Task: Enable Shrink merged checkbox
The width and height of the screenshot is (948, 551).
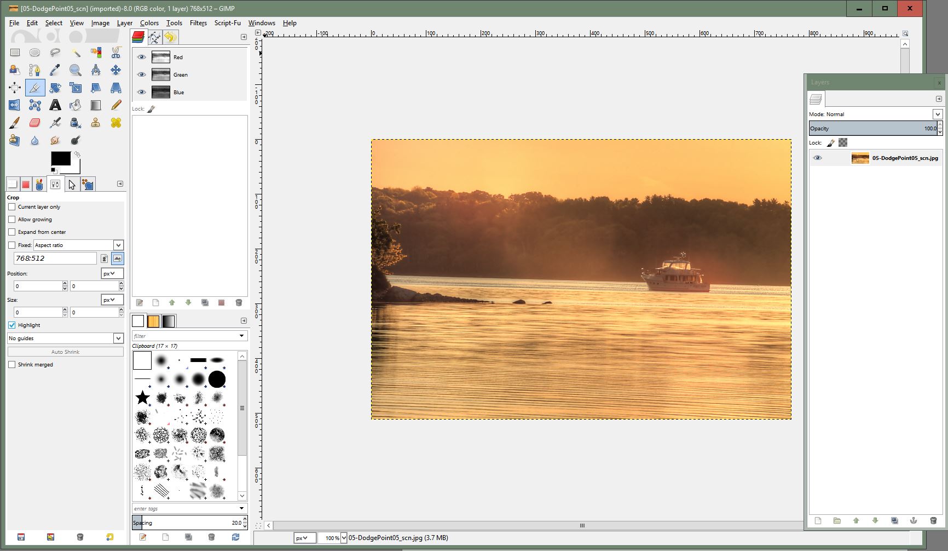Action: coord(12,365)
